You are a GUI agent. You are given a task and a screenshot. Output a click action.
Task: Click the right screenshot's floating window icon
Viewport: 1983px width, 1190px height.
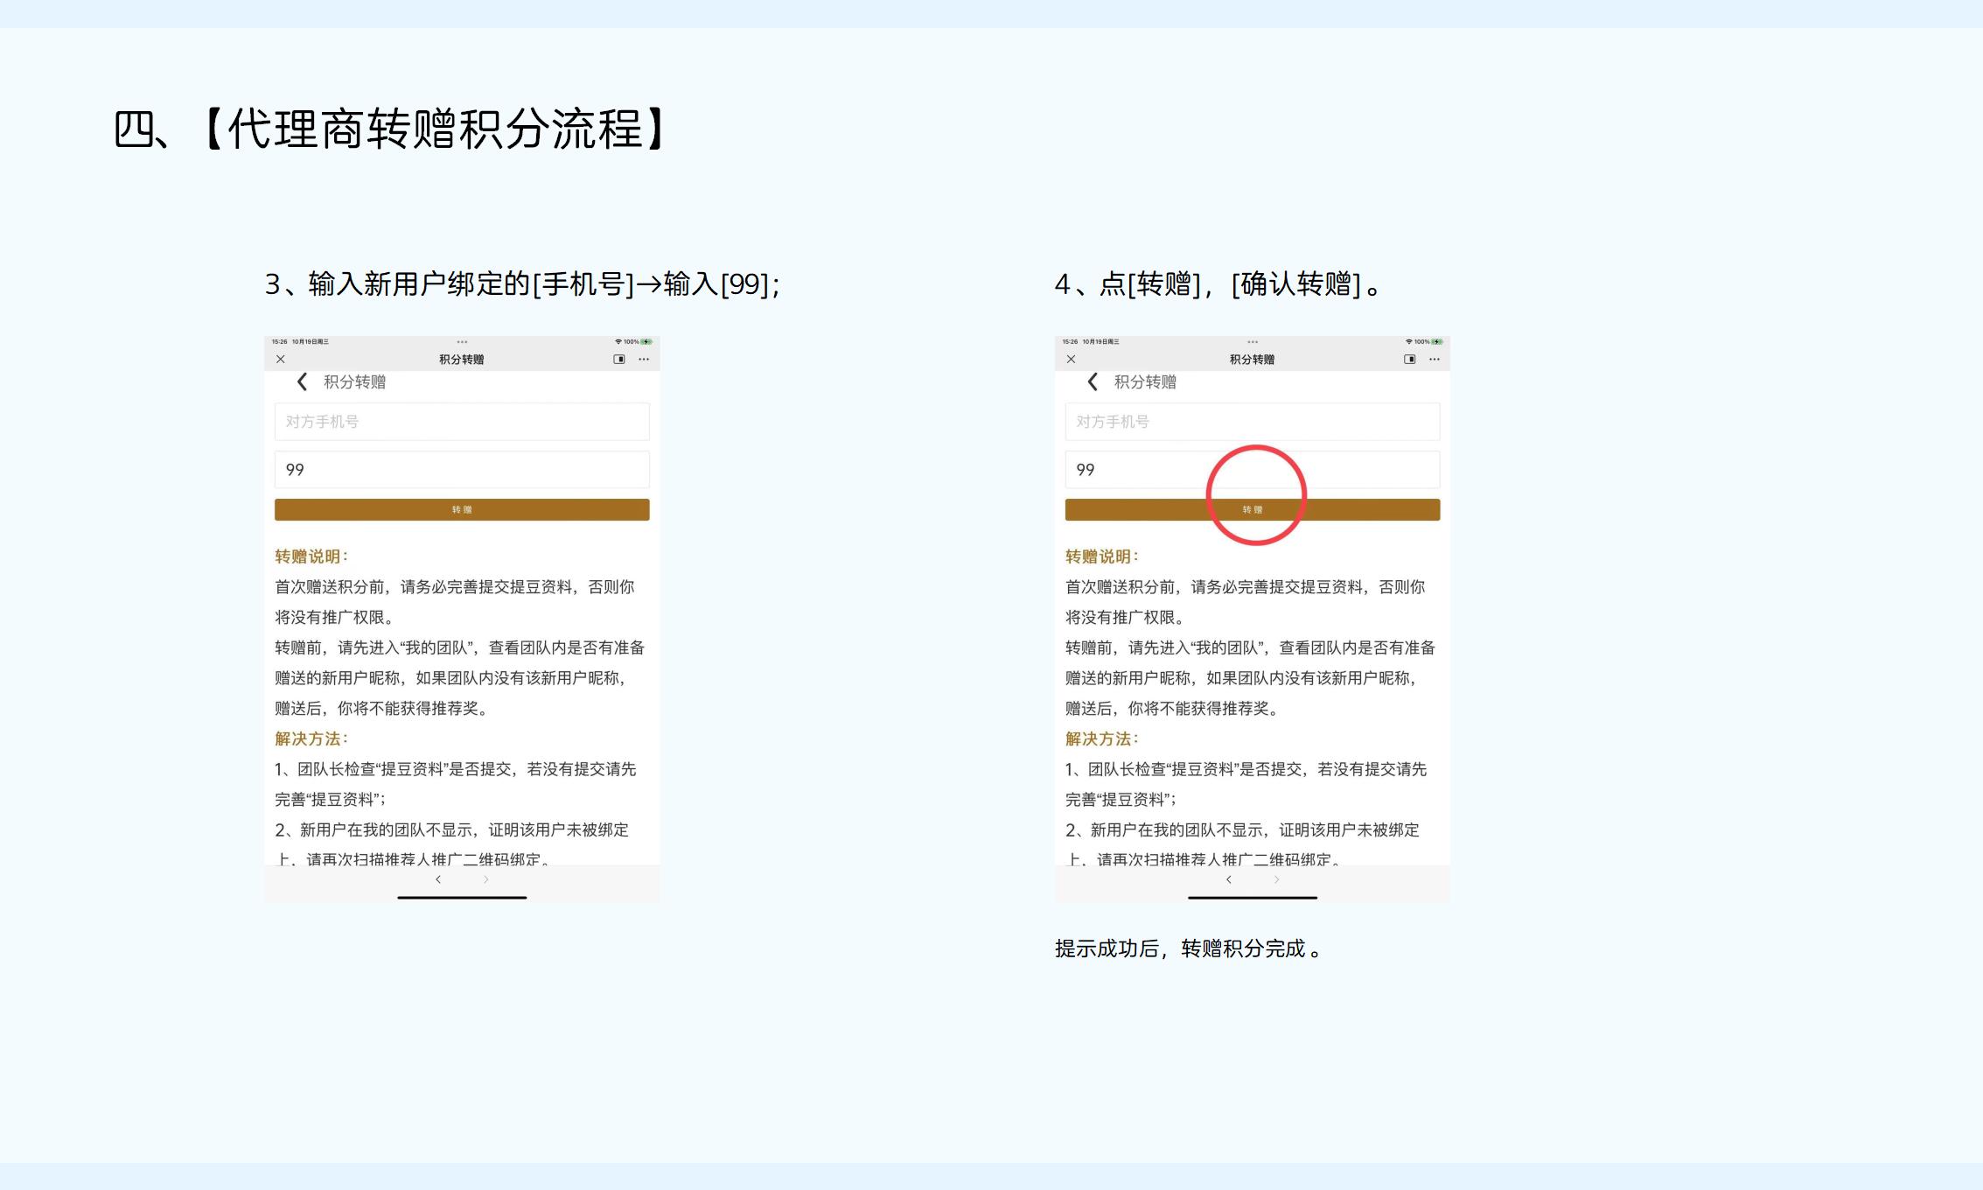(1410, 360)
